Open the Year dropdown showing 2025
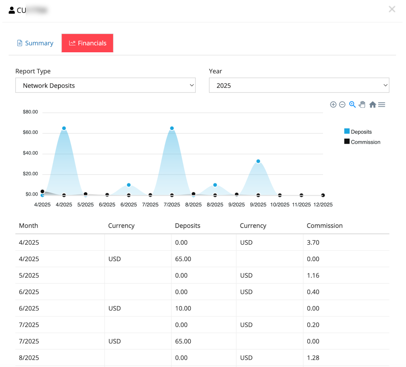This screenshot has width=406, height=367. [x=299, y=85]
